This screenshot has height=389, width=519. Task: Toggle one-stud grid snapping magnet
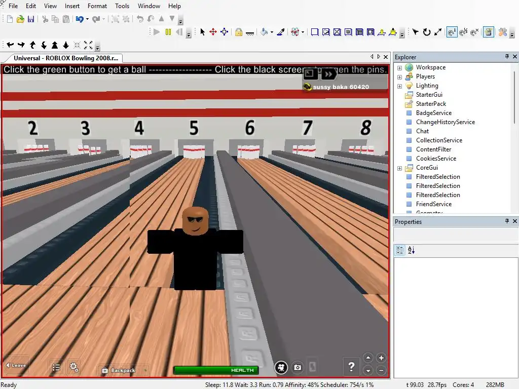[x=452, y=32]
